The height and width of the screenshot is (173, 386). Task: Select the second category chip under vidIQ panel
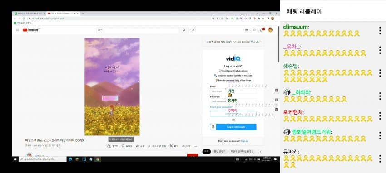[219, 152]
